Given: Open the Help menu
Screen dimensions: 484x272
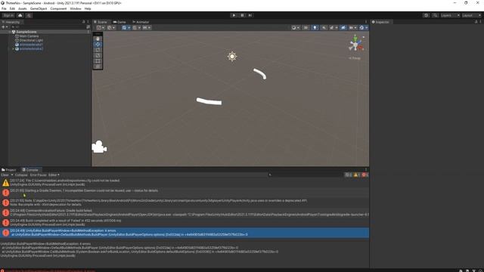Looking at the screenshot, I should [x=88, y=8].
